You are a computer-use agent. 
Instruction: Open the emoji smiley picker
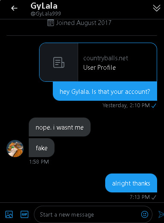[x=145, y=214]
